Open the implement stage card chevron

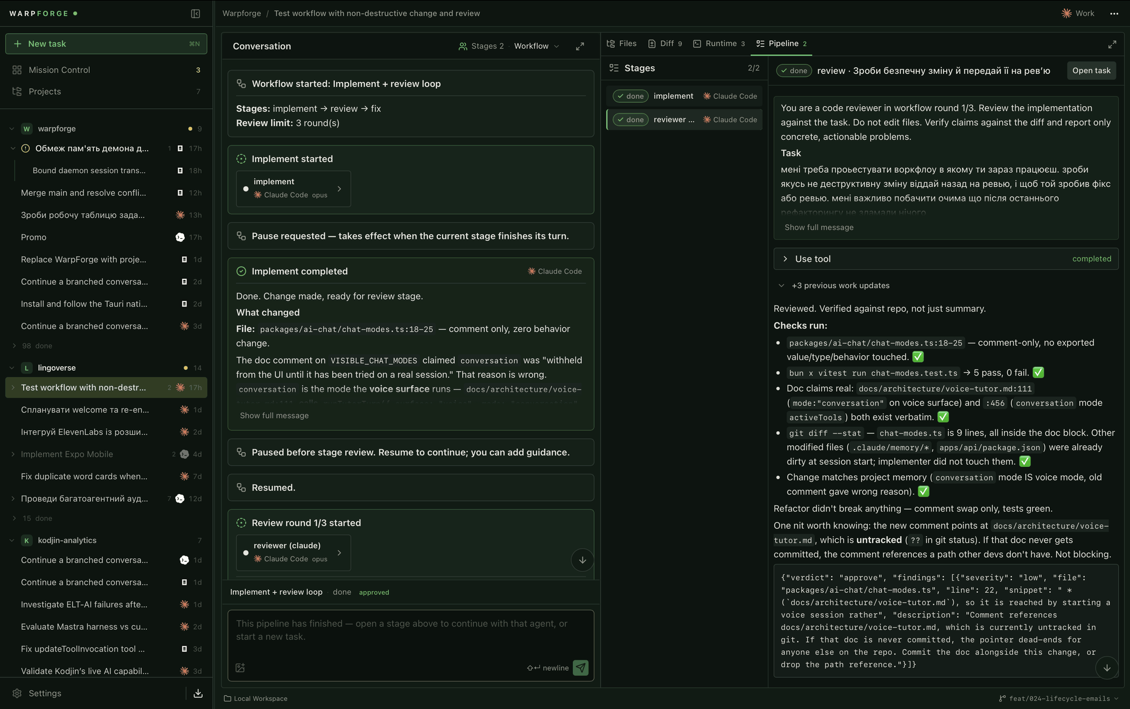[339, 189]
